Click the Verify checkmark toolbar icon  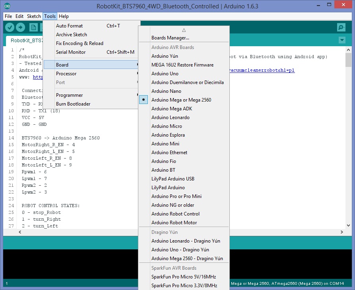tap(10, 27)
